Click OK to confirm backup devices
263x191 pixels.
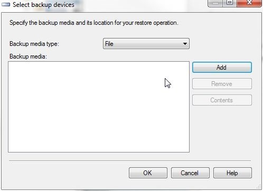click(148, 173)
